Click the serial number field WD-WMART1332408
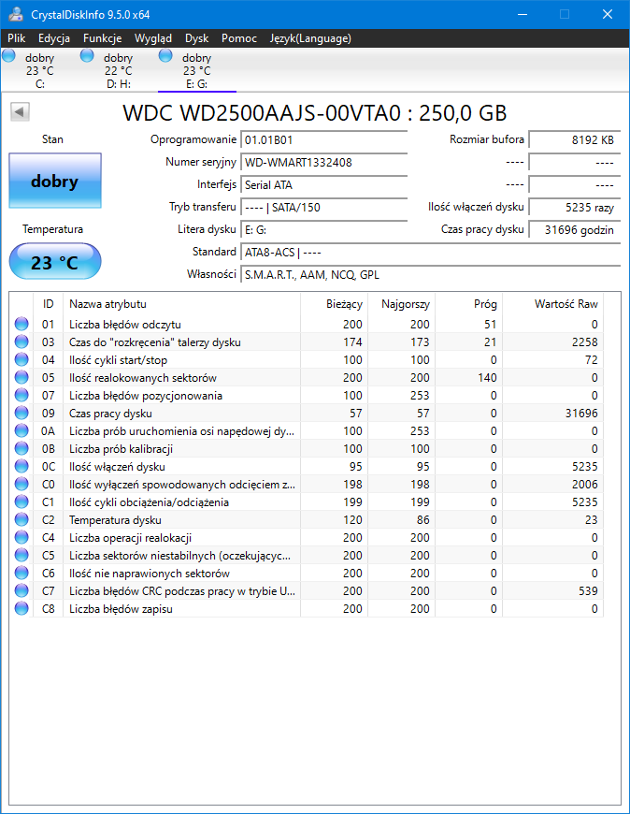 pyautogui.click(x=324, y=163)
